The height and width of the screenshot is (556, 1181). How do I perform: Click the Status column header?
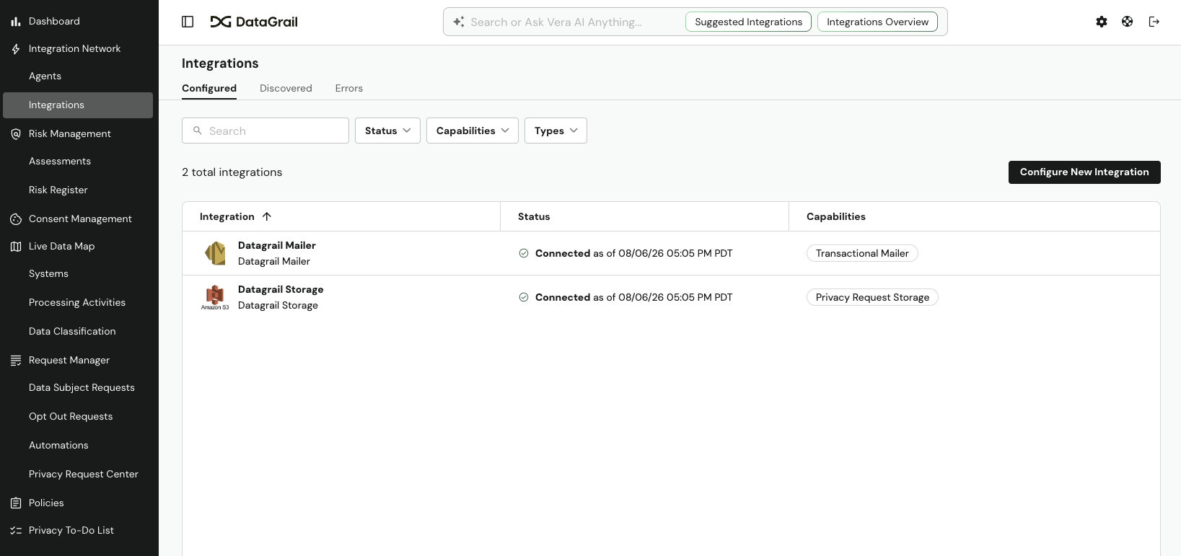tap(534, 216)
